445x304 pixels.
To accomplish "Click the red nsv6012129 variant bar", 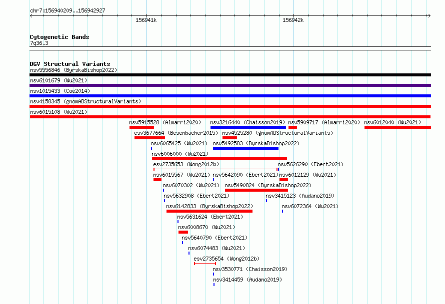I will [x=284, y=180].
